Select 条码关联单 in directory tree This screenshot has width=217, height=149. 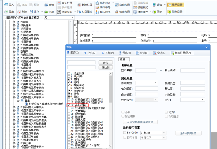[27, 55]
